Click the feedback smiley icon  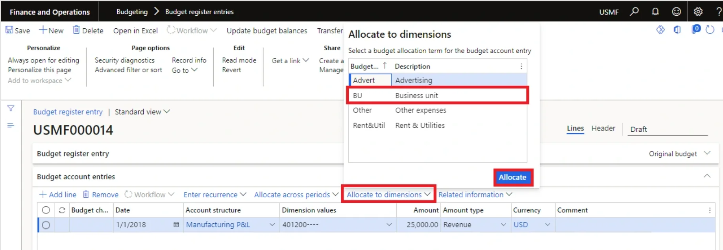(x=676, y=11)
